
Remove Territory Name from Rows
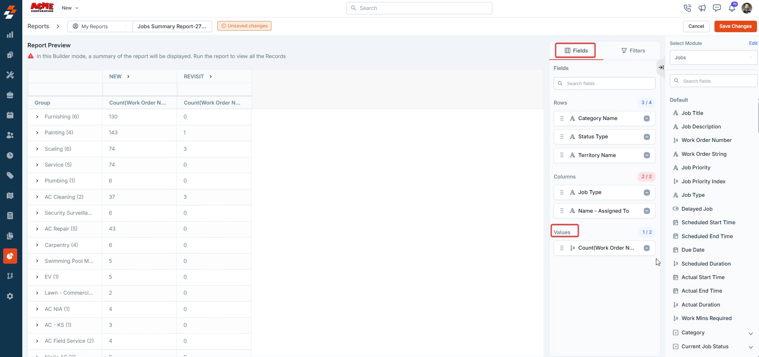pos(647,155)
